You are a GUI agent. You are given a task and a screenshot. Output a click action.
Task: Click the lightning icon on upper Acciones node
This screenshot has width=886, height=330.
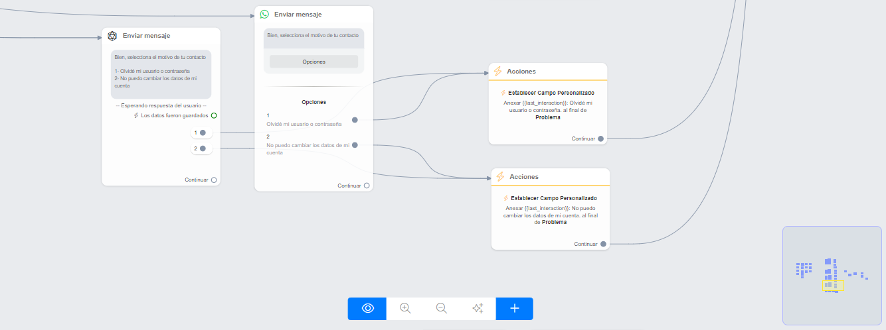click(x=497, y=71)
